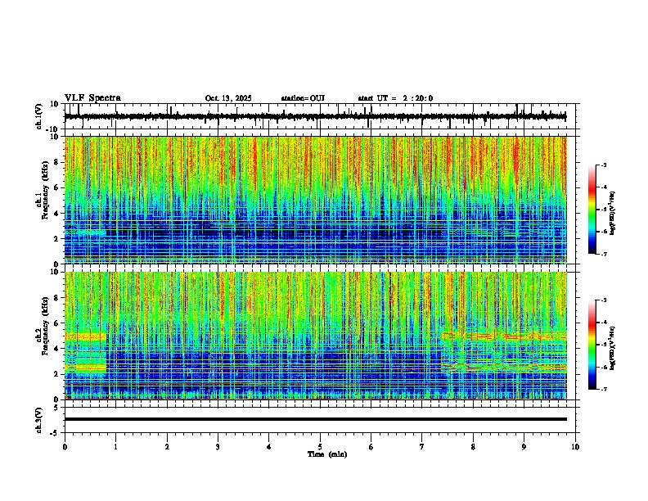Click the 'VLF Spectra' title text

92,97
